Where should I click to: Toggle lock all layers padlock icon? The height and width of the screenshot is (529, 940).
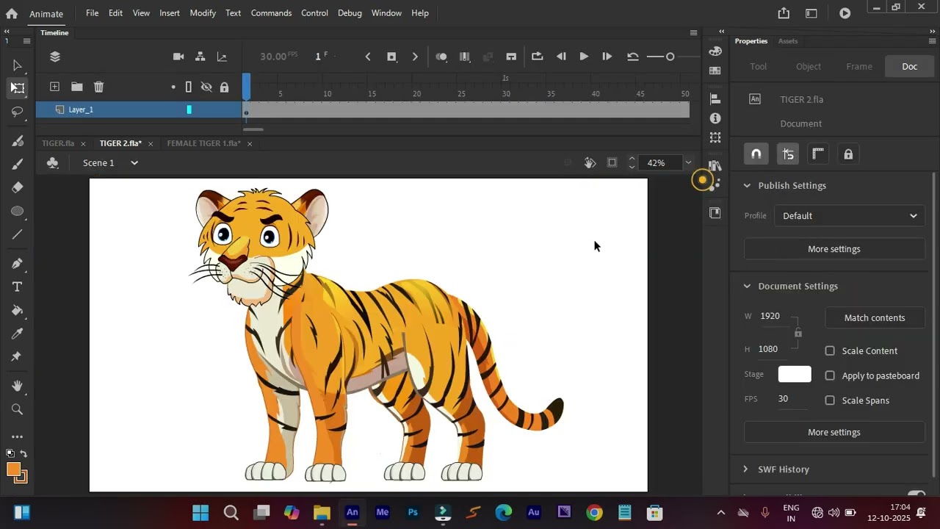(x=224, y=87)
